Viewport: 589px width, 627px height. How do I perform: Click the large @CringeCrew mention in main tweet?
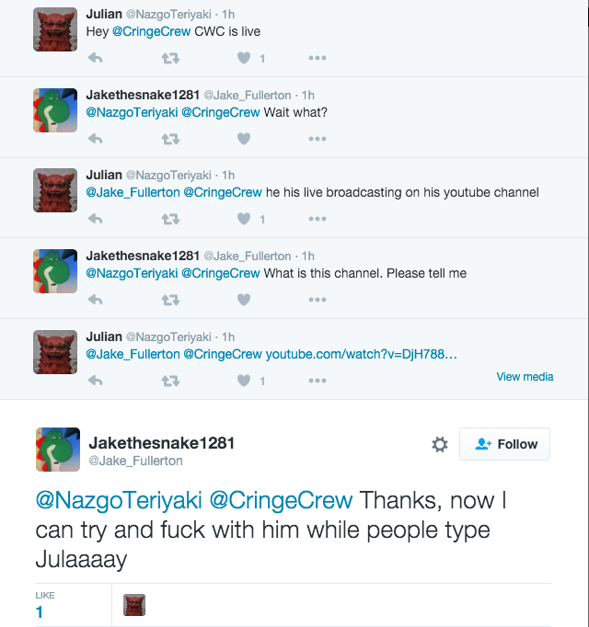click(281, 500)
